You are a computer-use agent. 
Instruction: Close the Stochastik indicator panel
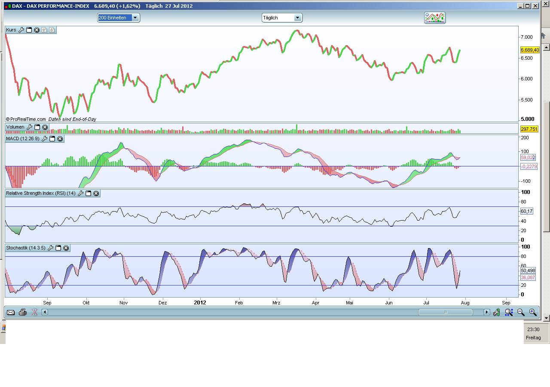pos(66,248)
